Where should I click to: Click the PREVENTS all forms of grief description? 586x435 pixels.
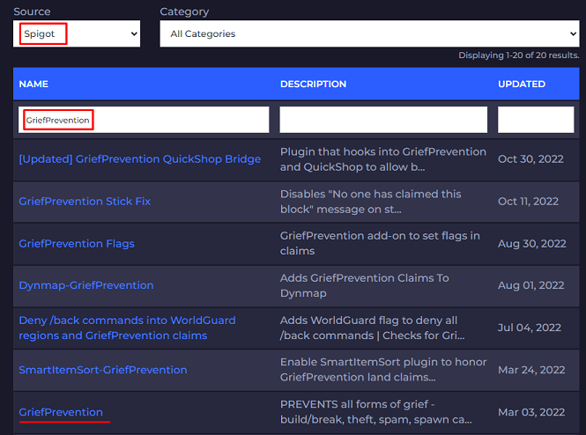(x=383, y=412)
